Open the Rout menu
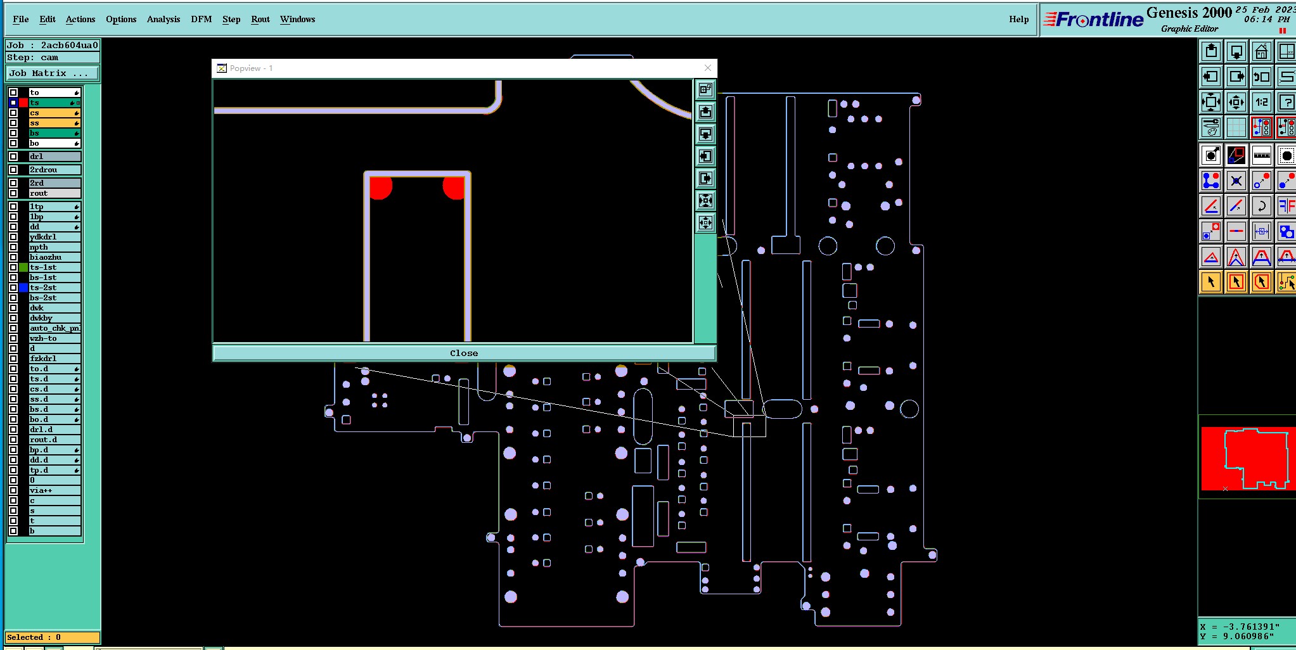 (260, 19)
